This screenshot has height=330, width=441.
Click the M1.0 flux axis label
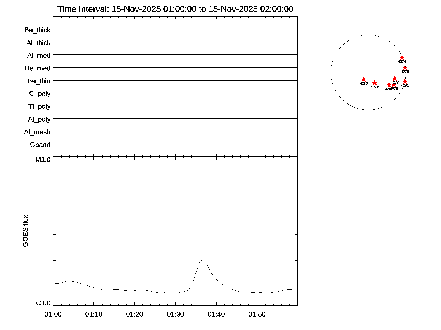tap(43, 160)
